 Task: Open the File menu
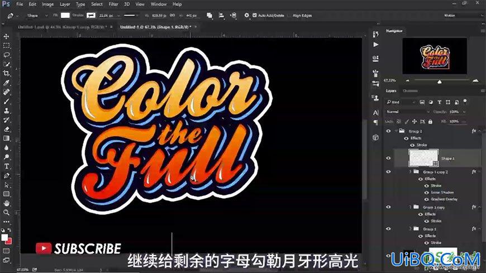pos(20,4)
